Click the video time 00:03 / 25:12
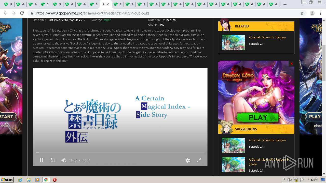Screen dimensions: 326x183 pos(79,160)
